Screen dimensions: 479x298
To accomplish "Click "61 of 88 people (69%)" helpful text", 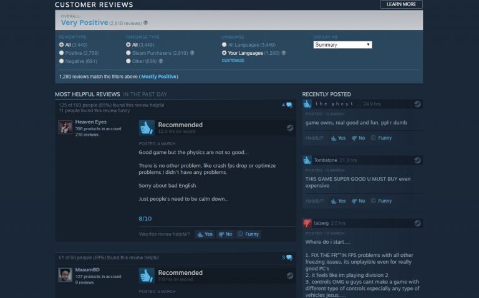I will 109,257.
